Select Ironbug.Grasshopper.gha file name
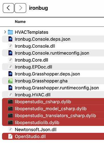Image resolution: width=104 pixels, height=143 pixels. coord(41,81)
